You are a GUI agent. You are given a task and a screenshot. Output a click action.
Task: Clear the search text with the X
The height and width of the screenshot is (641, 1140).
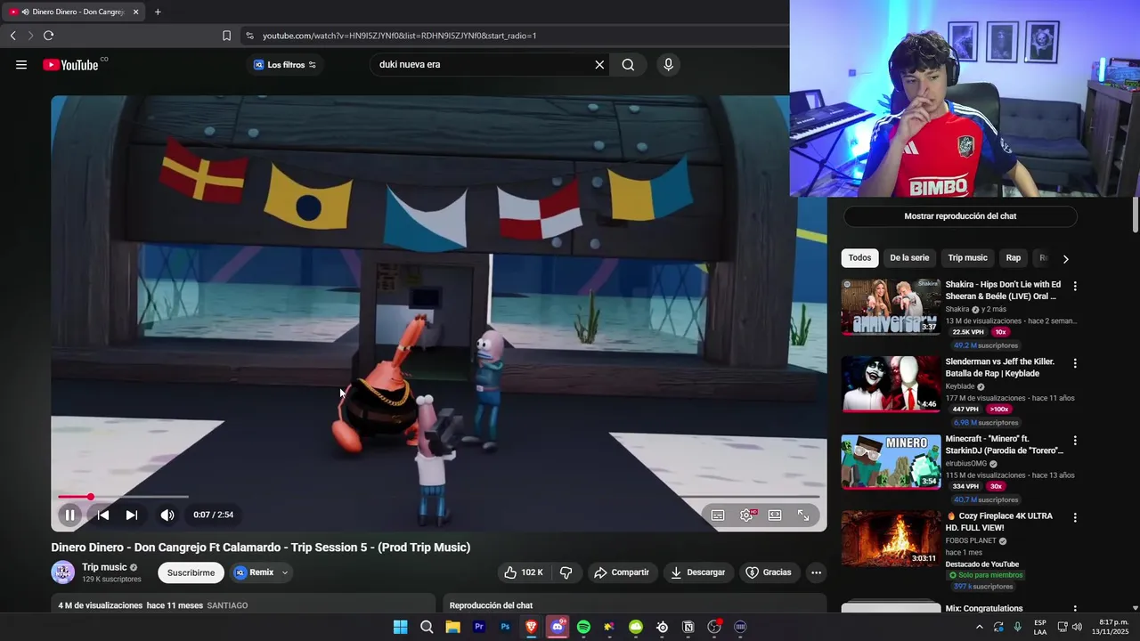599,64
